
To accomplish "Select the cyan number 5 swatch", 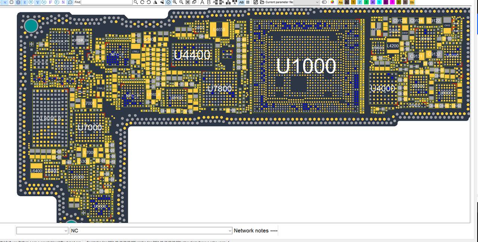I will pyautogui.click(x=379, y=2).
